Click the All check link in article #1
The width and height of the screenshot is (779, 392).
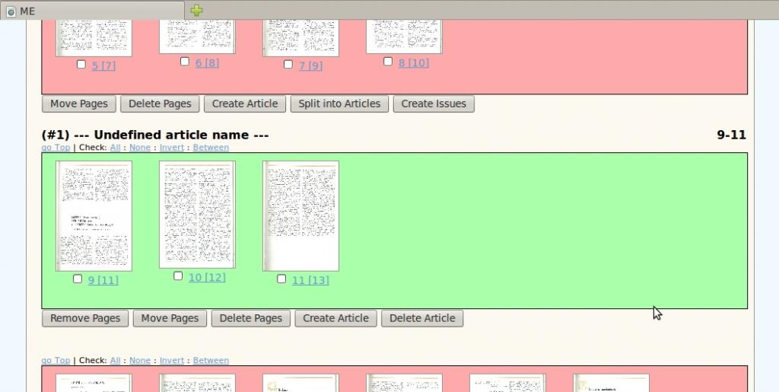point(115,147)
